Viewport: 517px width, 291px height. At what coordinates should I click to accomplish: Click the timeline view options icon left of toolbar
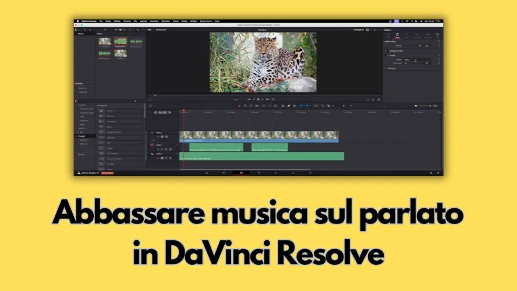click(x=150, y=106)
